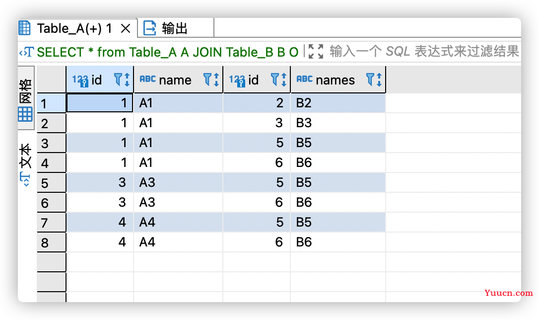Click the names column header
Viewport: 539px width, 320px height.
(x=338, y=80)
